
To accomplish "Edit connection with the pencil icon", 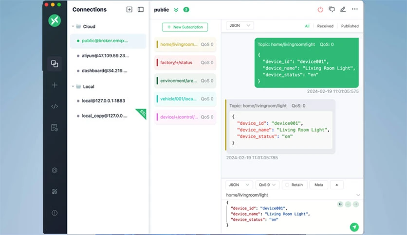I will [x=343, y=9].
